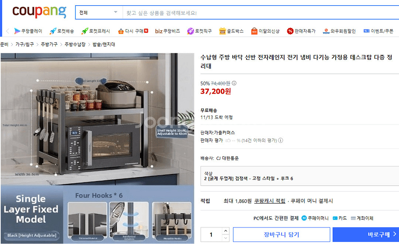Open the 쿠팡캐시 적립 link
399x244 pixels.
pos(268,200)
